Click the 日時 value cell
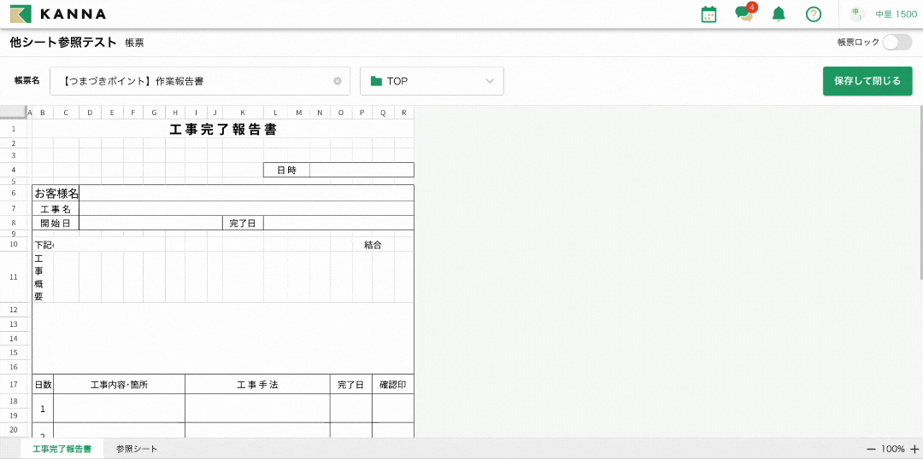The image size is (923, 459). tap(362, 170)
